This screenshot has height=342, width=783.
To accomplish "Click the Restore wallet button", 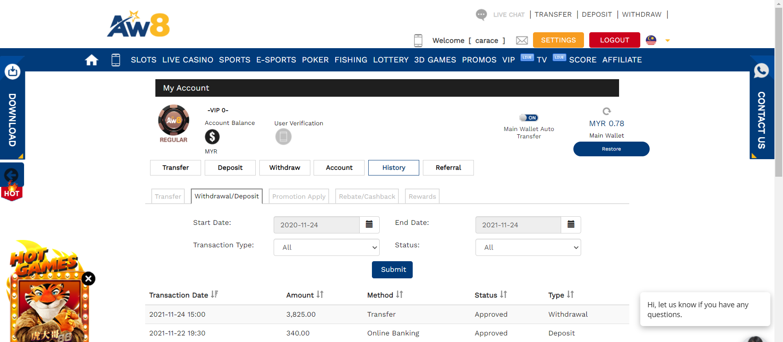I will click(x=611, y=149).
